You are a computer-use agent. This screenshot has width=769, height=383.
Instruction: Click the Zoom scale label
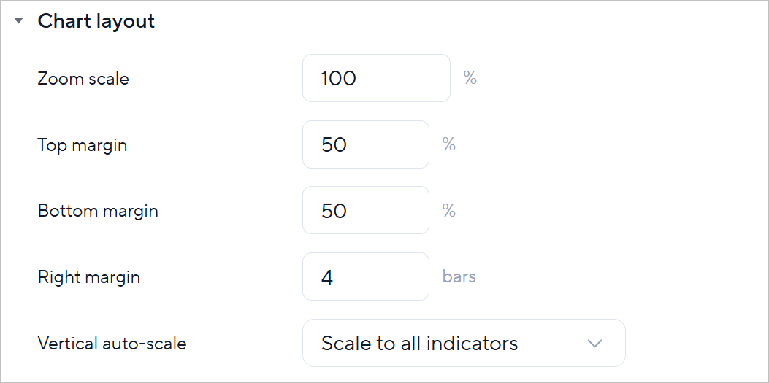[x=83, y=79]
